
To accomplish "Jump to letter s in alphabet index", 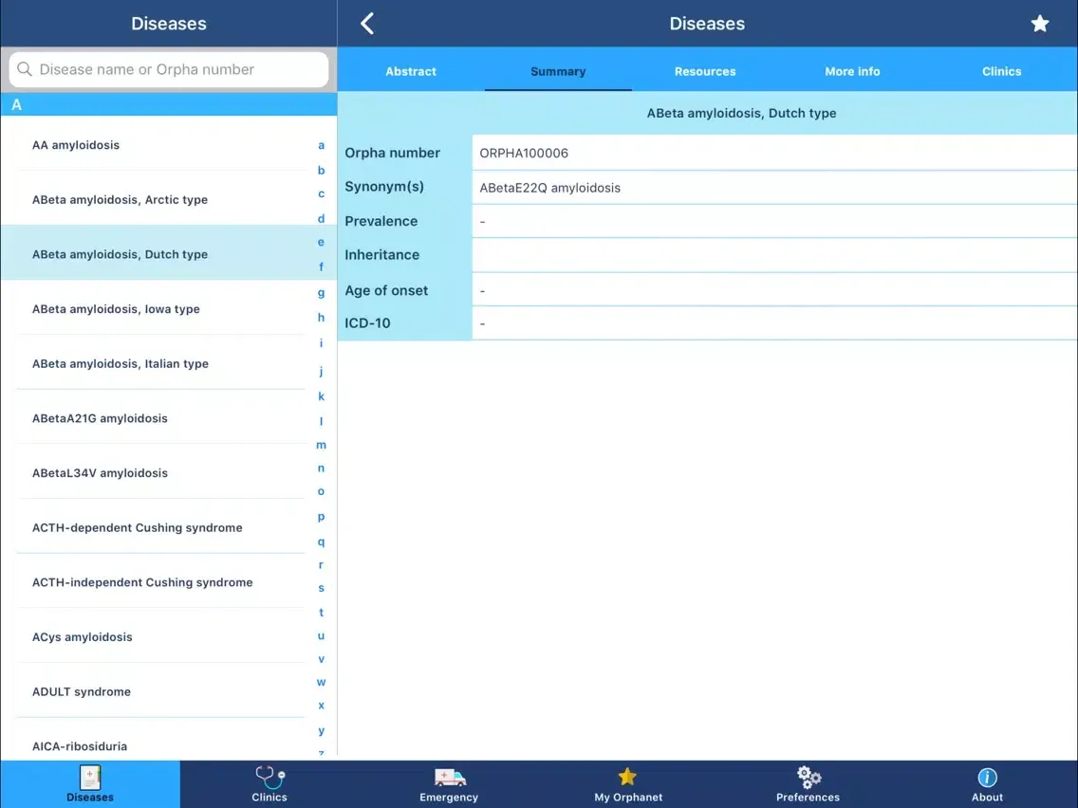I will (x=321, y=588).
